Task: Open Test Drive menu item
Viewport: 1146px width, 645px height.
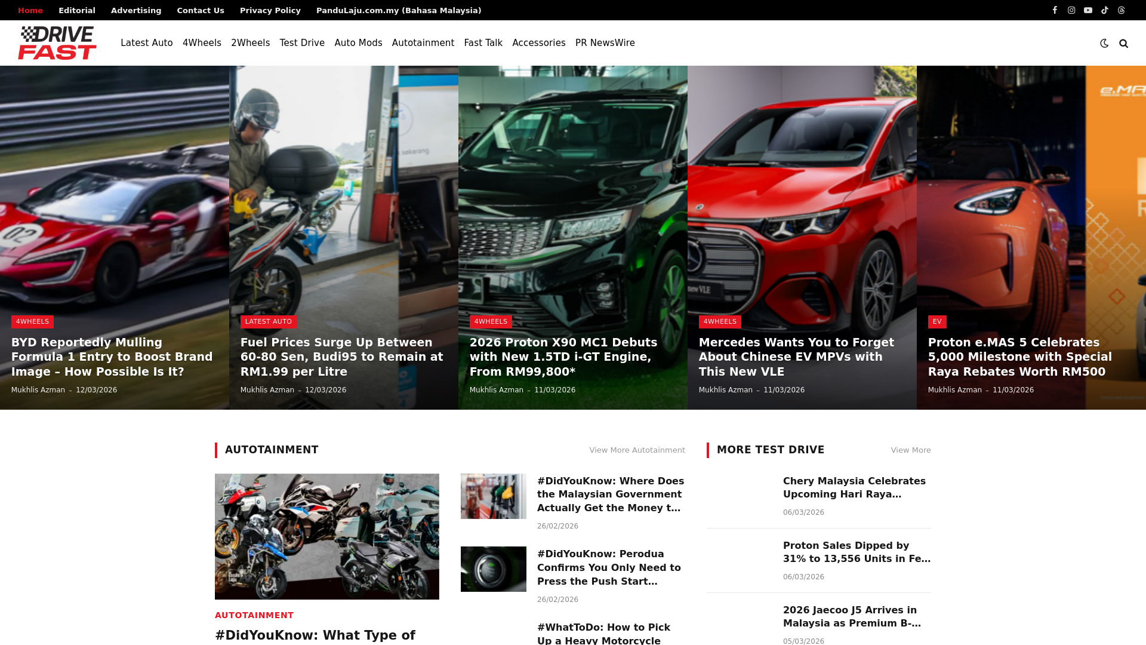Action: click(302, 43)
